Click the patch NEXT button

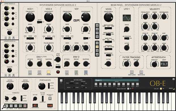[137, 84]
